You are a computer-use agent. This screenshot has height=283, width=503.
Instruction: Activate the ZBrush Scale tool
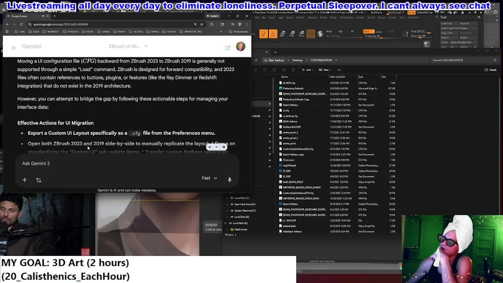coord(292,34)
